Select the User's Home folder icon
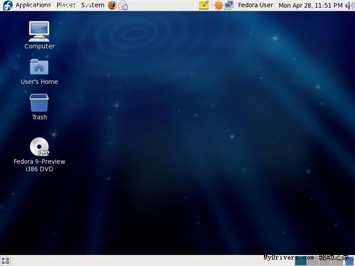Viewport: 355px width, 266px height. point(39,66)
